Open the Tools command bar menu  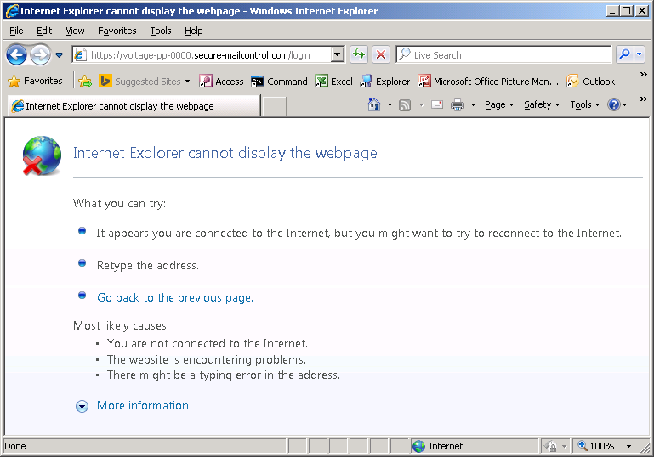(x=585, y=105)
